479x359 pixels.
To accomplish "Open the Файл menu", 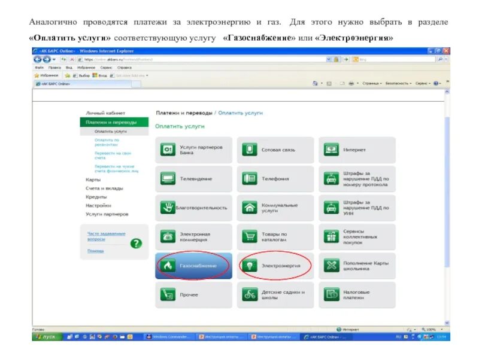I will [39, 68].
